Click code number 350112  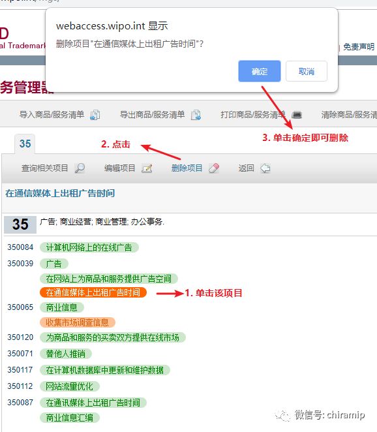tap(20, 386)
